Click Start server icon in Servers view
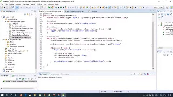This screenshot has width=173, height=97. tap(23, 79)
